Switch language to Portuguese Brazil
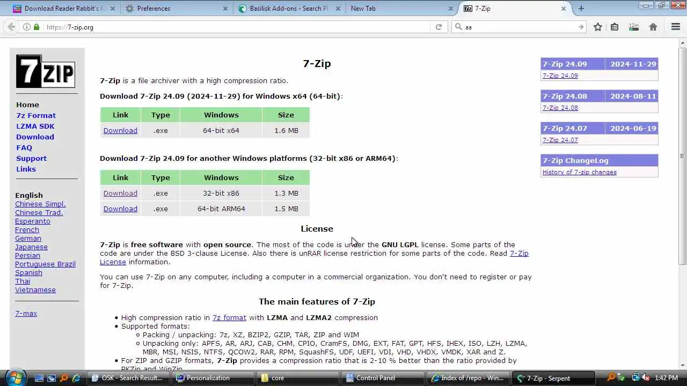This screenshot has width=687, height=386. [45, 264]
